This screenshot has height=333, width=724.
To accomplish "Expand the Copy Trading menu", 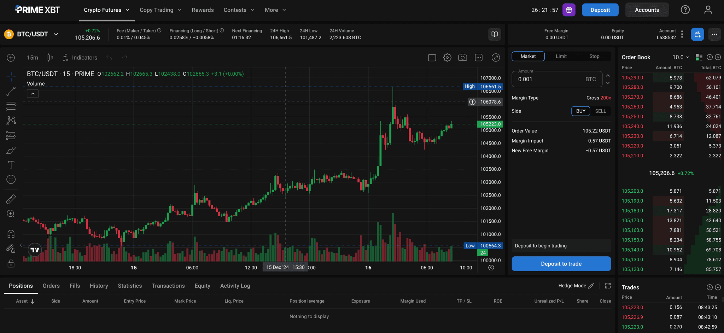I will point(160,10).
